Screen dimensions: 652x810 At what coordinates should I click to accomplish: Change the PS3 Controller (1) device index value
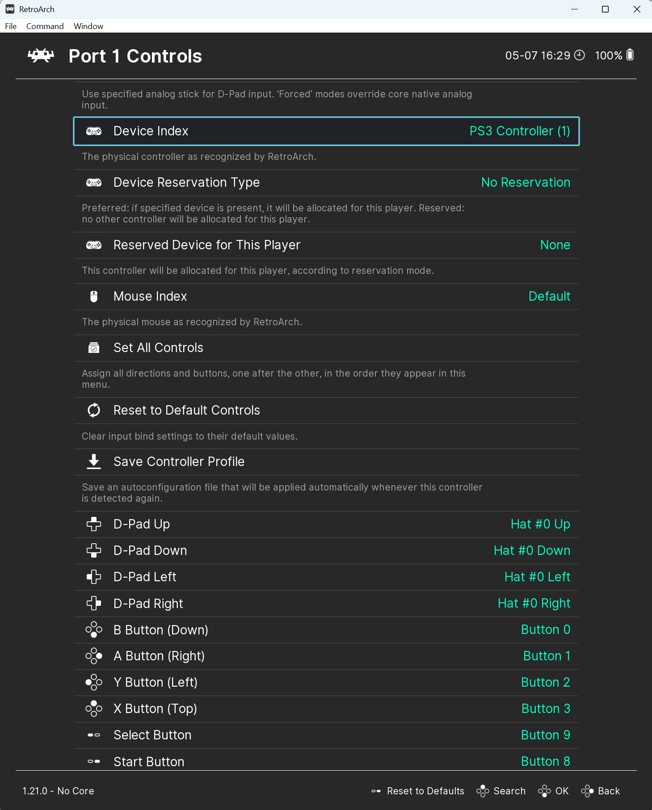[x=520, y=131]
